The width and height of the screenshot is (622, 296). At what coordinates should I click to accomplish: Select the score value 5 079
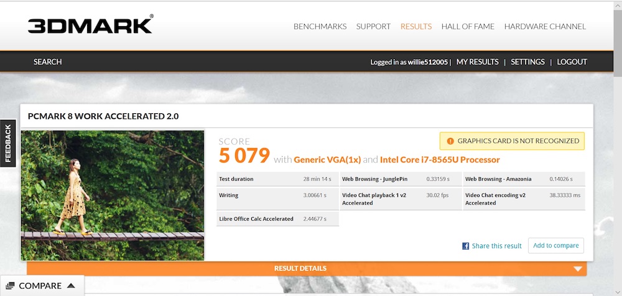(x=244, y=155)
